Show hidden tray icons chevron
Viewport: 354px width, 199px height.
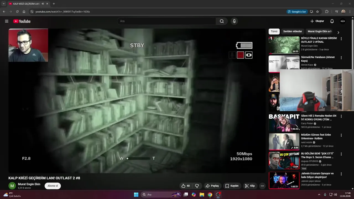coord(319,195)
